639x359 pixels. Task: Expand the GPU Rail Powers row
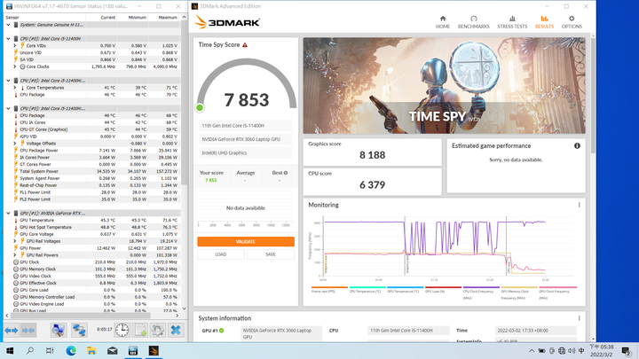[15, 255]
